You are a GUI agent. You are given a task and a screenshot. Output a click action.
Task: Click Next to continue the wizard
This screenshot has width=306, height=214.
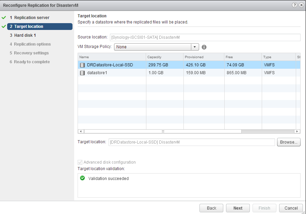[238, 208]
